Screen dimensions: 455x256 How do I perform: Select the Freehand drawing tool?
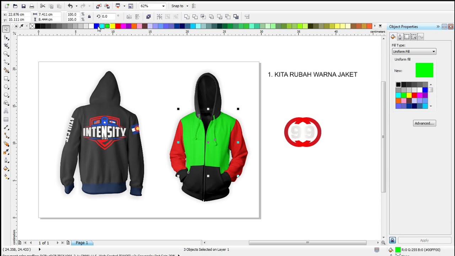(6, 62)
